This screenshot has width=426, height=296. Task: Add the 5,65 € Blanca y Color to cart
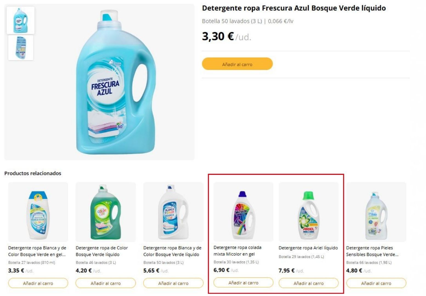[173, 283]
